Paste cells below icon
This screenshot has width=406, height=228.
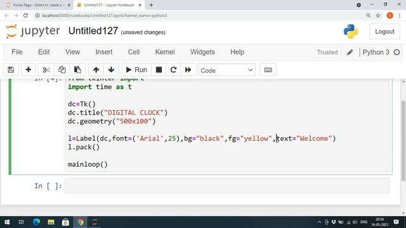77,70
